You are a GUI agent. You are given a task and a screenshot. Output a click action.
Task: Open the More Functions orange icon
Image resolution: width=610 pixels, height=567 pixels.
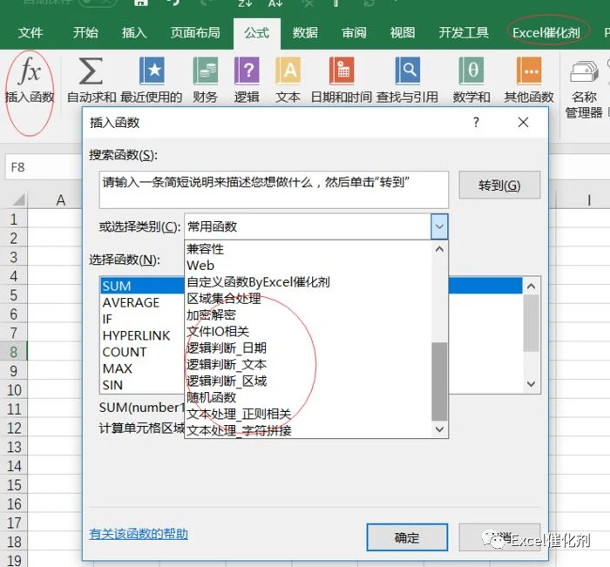pos(529,71)
